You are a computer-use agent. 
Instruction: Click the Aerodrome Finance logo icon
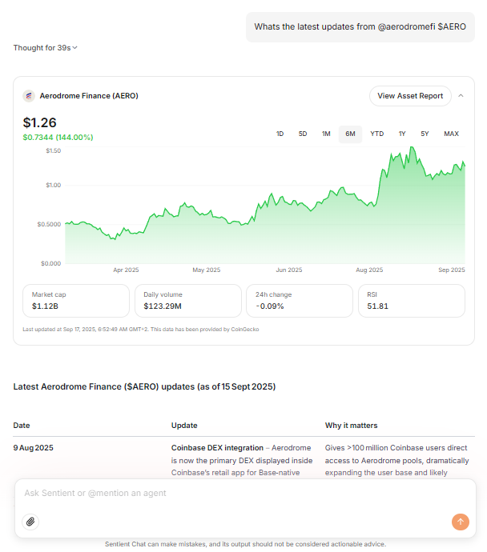(29, 96)
